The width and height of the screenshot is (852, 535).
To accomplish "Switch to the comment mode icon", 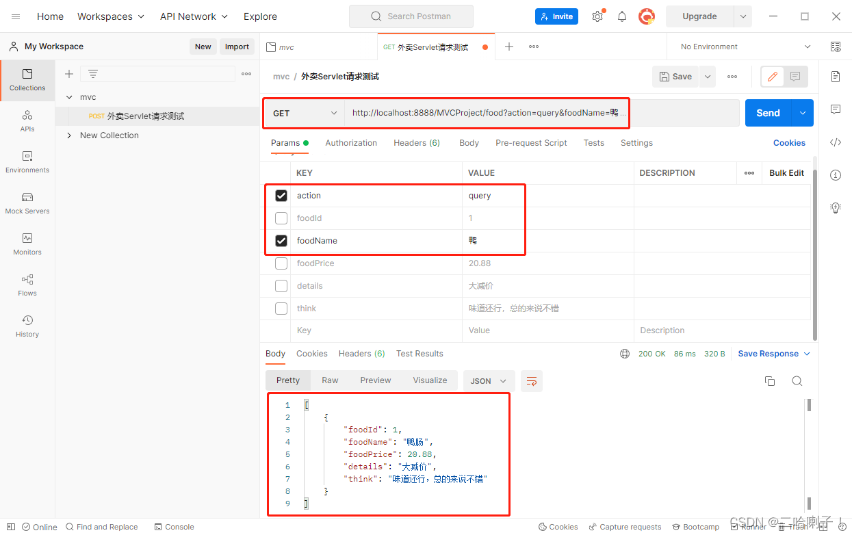I will pos(795,77).
